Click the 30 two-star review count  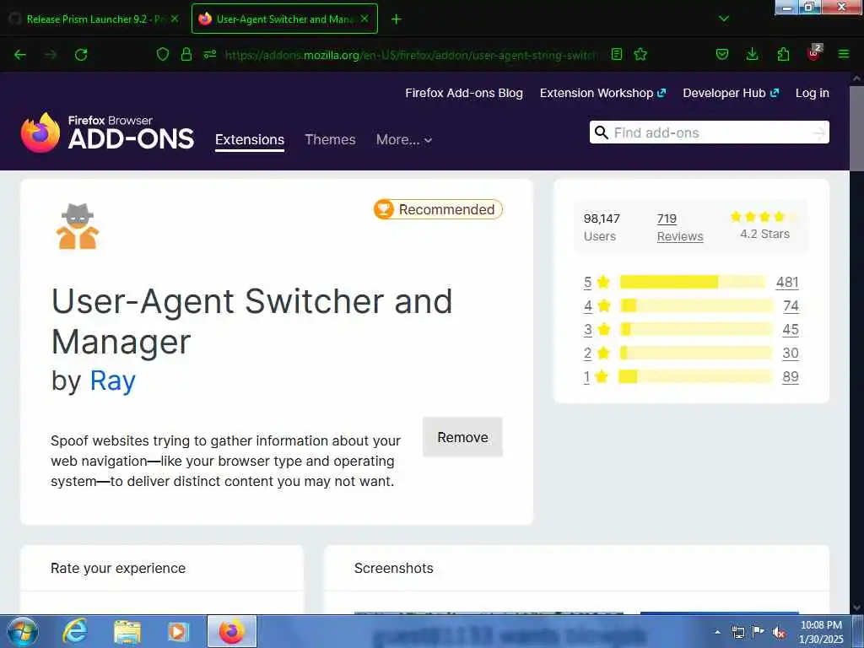coord(791,354)
